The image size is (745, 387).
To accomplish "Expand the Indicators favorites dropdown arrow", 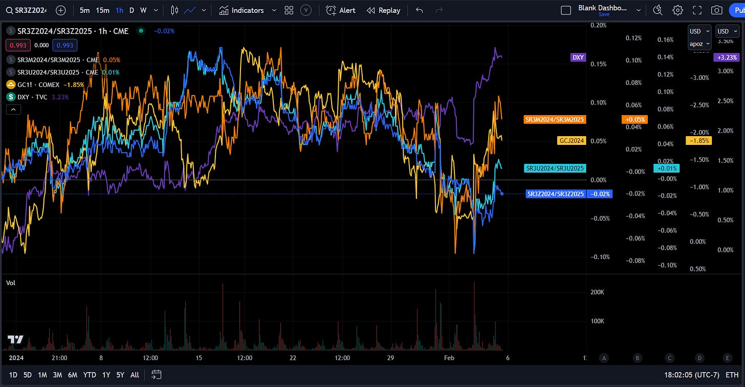I will (274, 10).
